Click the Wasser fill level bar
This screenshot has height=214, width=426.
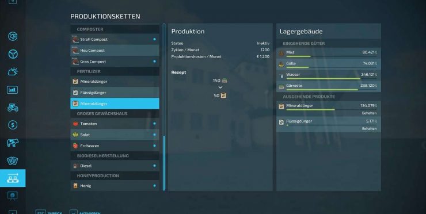pos(332,79)
